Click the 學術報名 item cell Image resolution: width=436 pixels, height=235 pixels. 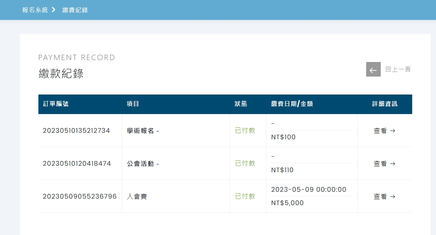[143, 131]
